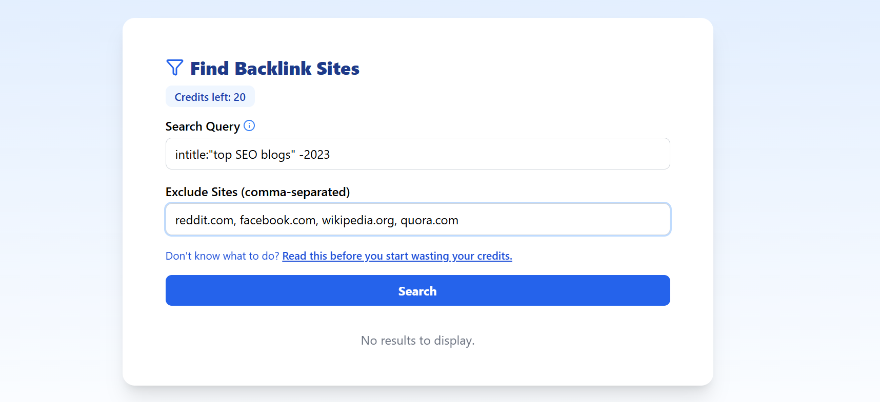Place cursor on 'quora.com' in Exclude Sites
This screenshot has height=402, width=880.
coord(429,220)
